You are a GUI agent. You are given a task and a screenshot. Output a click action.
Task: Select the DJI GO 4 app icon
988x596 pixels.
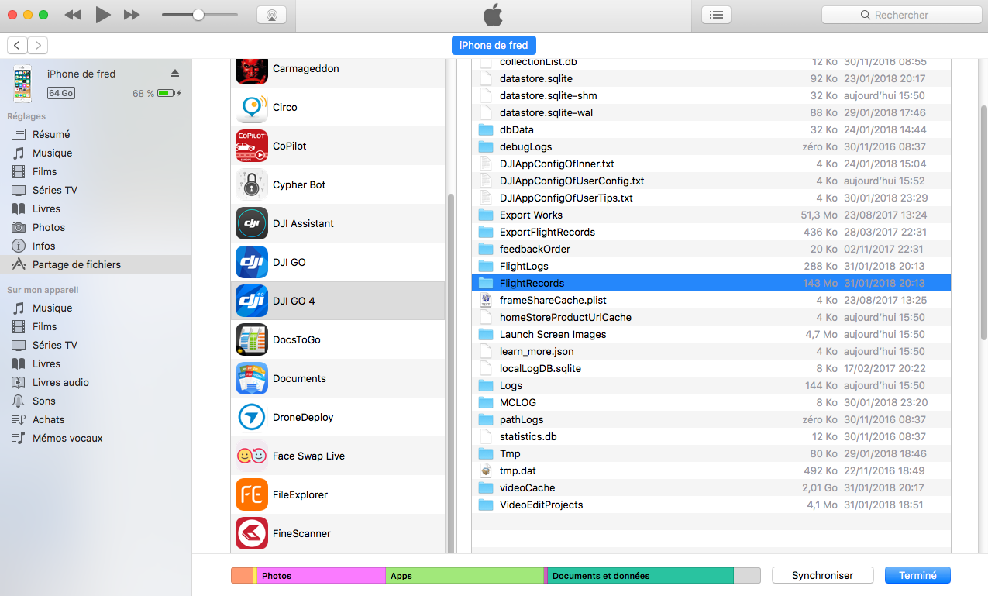tap(252, 301)
